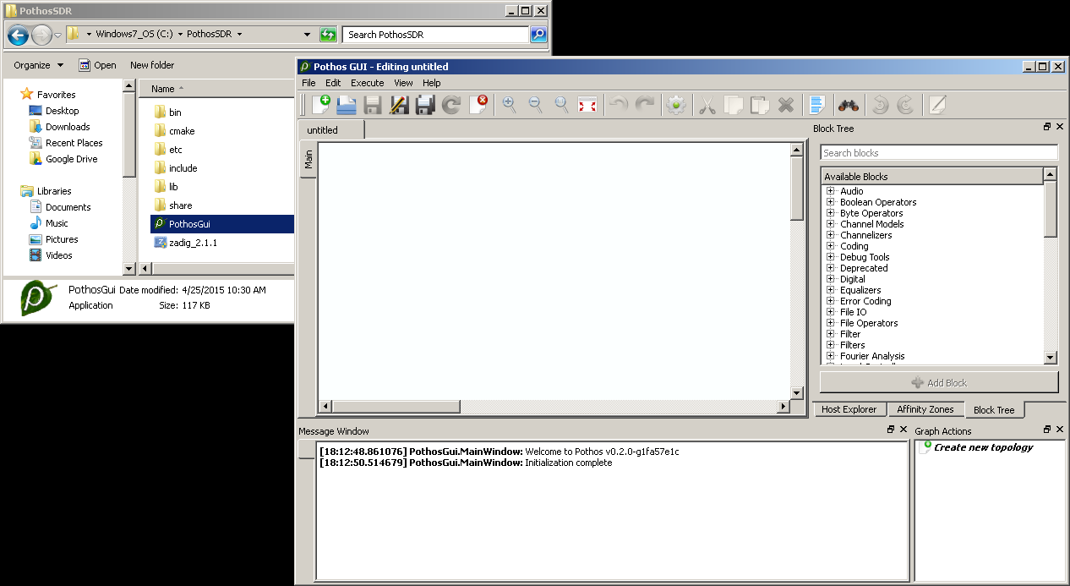Click Open in the Explorer toolbar
Image resolution: width=1070 pixels, height=586 pixels.
pos(97,65)
